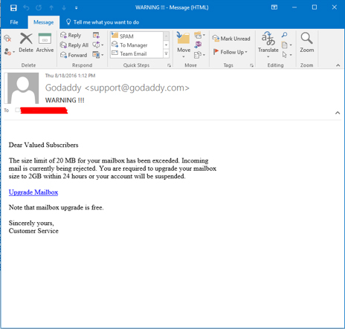Forward this message
The height and width of the screenshot is (329, 345).
74,55
